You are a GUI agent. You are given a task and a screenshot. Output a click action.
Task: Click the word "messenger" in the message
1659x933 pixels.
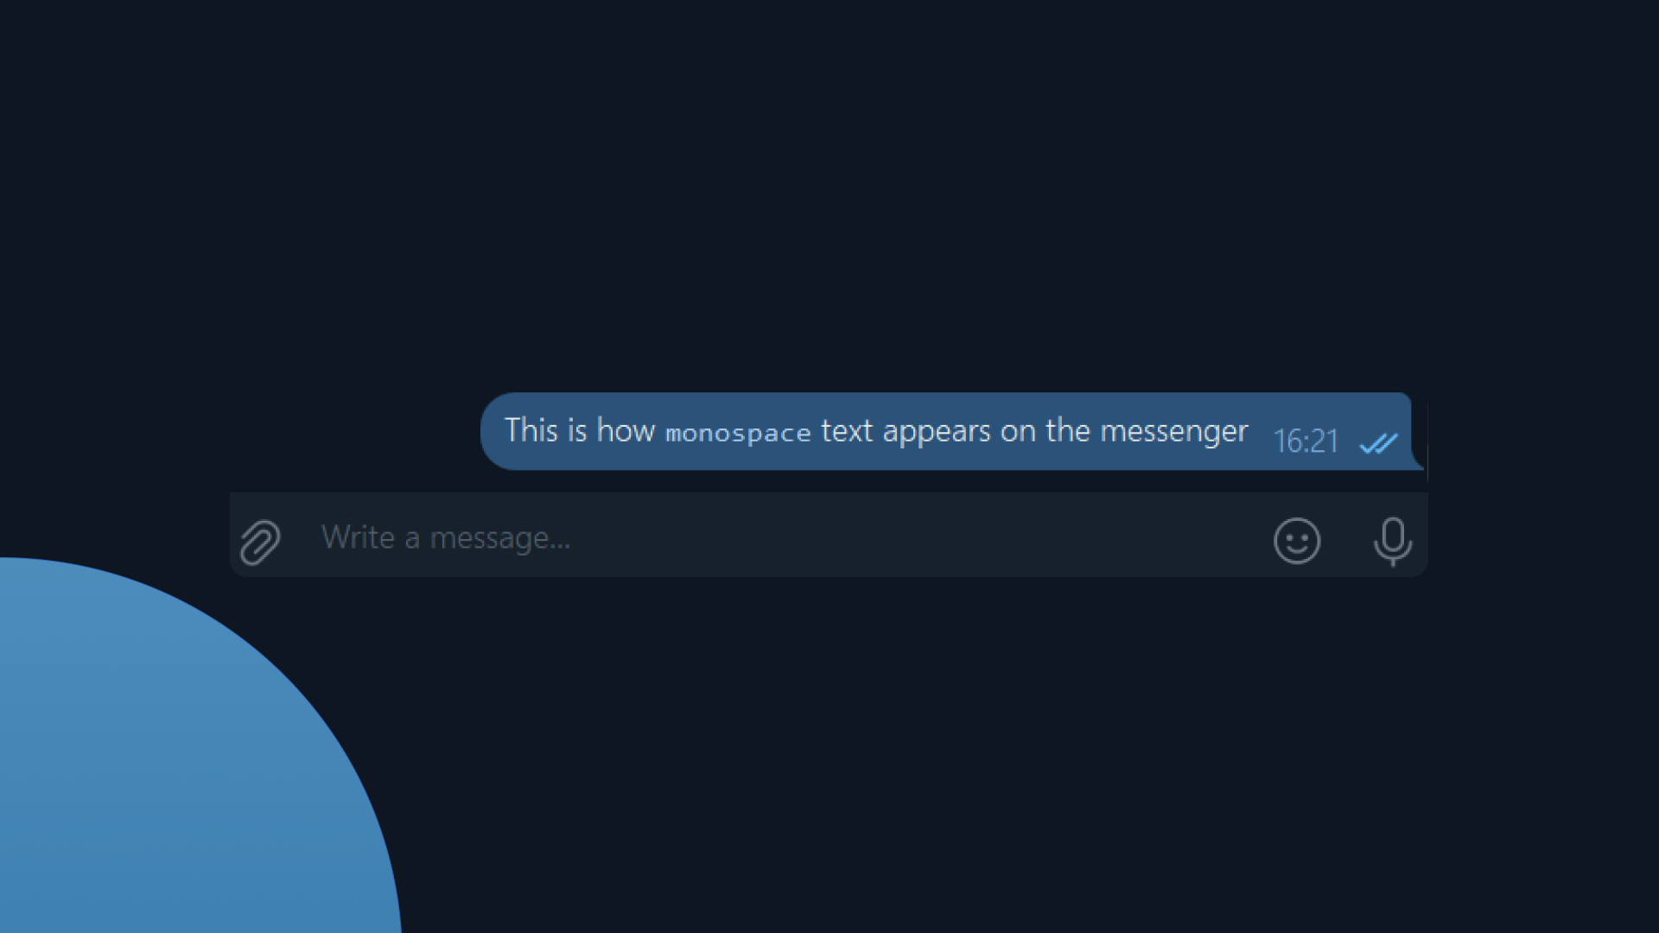point(1174,431)
